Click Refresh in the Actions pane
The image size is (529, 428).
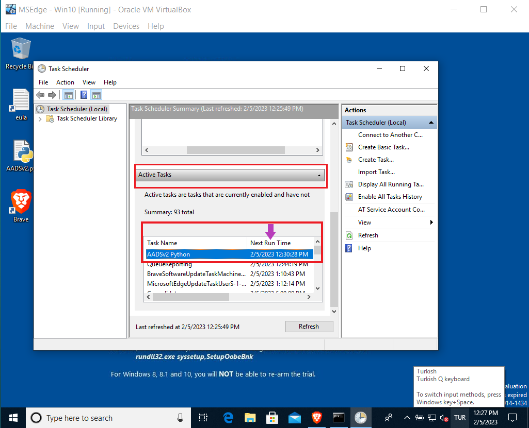coord(368,235)
